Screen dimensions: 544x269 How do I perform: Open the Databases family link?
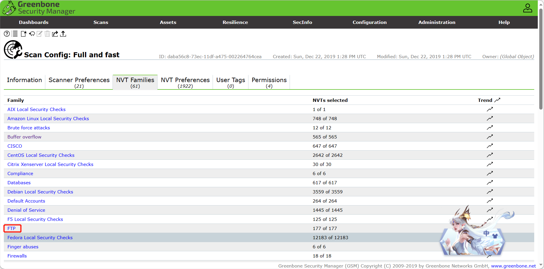[x=19, y=182]
